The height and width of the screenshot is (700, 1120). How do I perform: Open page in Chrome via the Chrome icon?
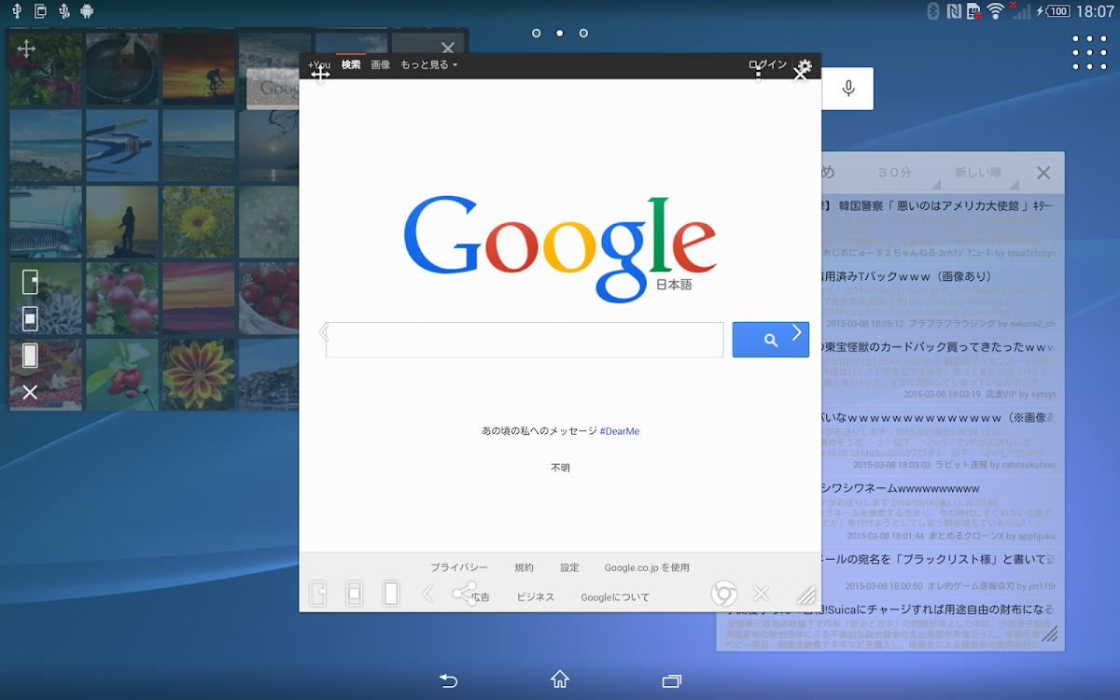click(724, 594)
